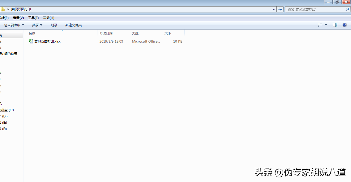
Task: Open the help question mark icon
Action: click(345, 25)
